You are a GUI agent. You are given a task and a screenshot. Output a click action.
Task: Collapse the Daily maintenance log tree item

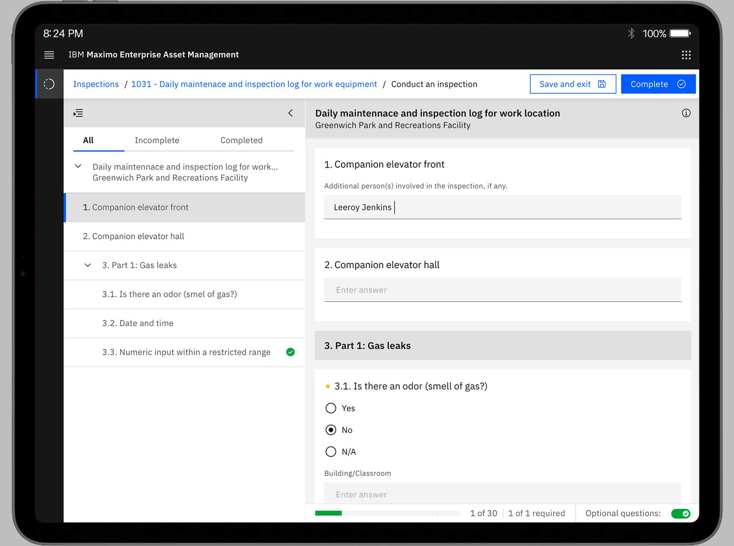click(79, 166)
